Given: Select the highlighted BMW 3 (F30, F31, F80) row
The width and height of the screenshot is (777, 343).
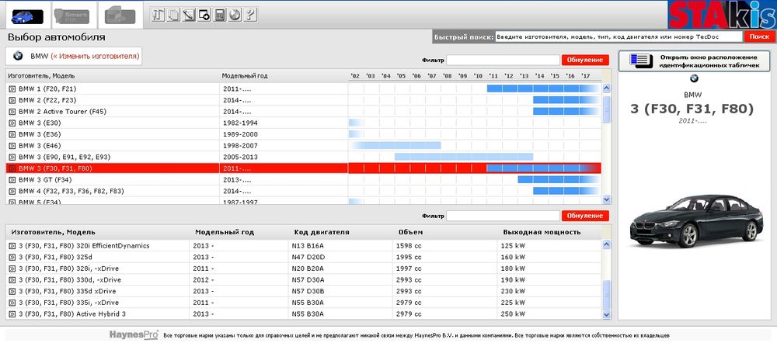Looking at the screenshot, I should [x=303, y=168].
